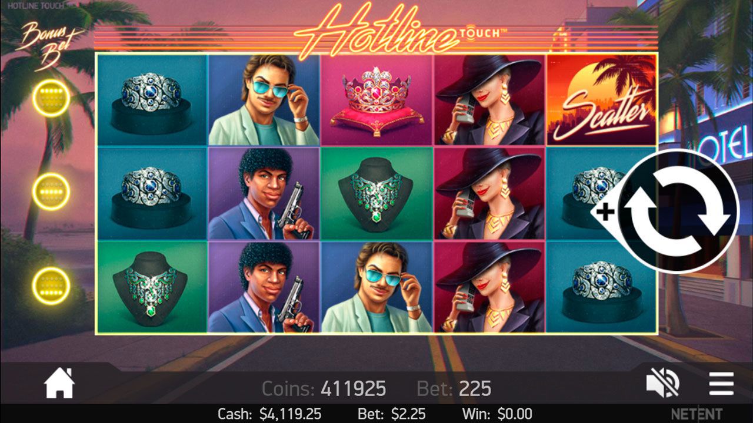Toggle the top Bonus Bet coin button

51,98
